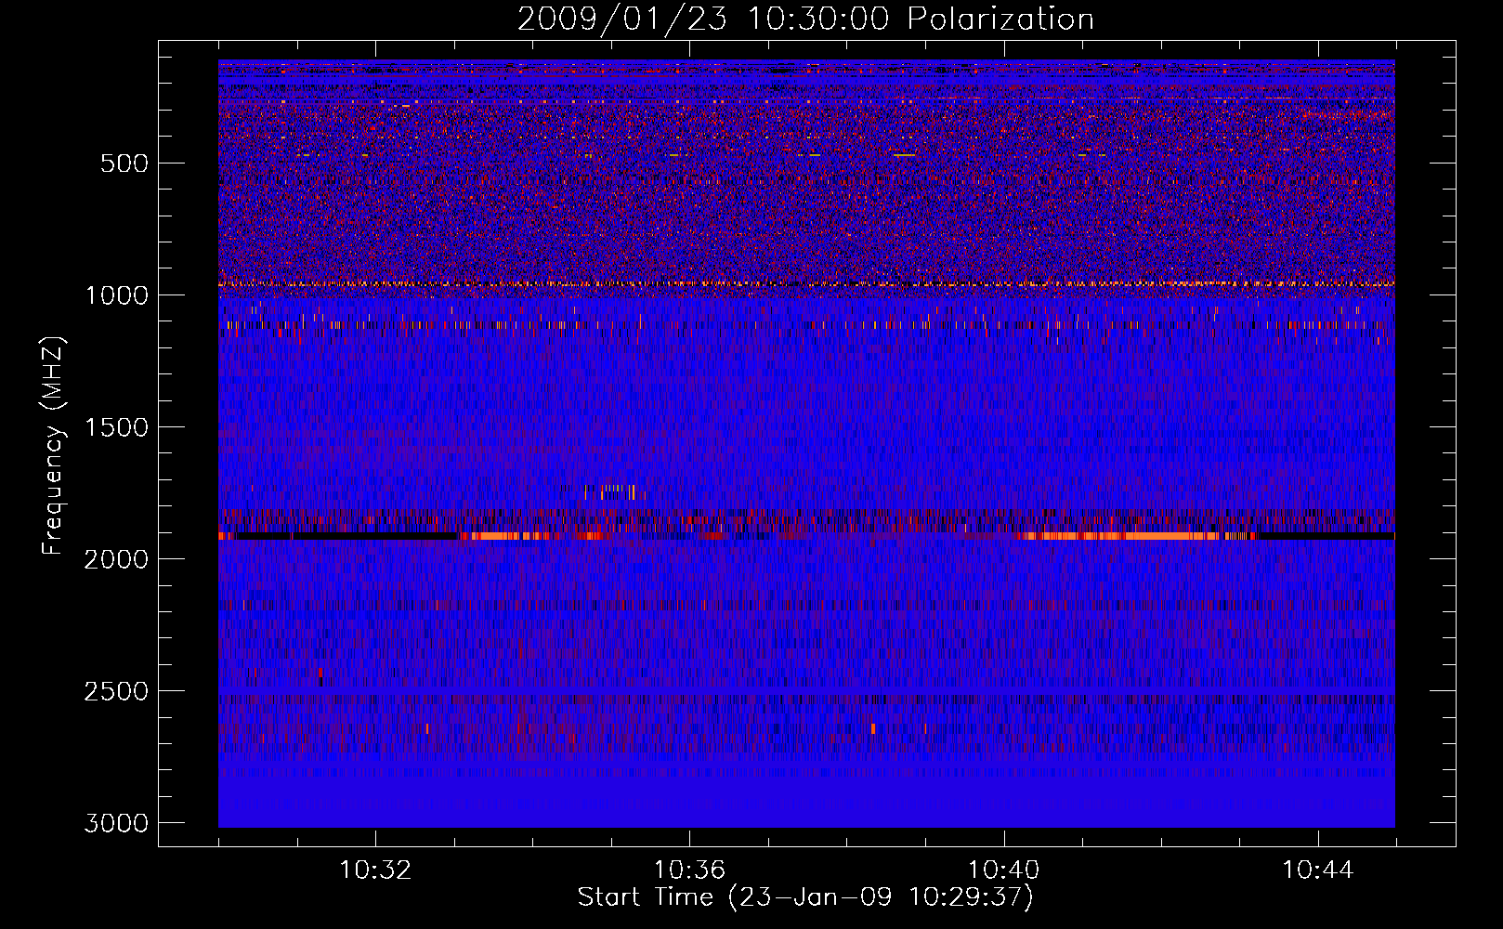The image size is (1503, 929).
Task: Click the 3000 frequency tick label
Action: pos(116,823)
